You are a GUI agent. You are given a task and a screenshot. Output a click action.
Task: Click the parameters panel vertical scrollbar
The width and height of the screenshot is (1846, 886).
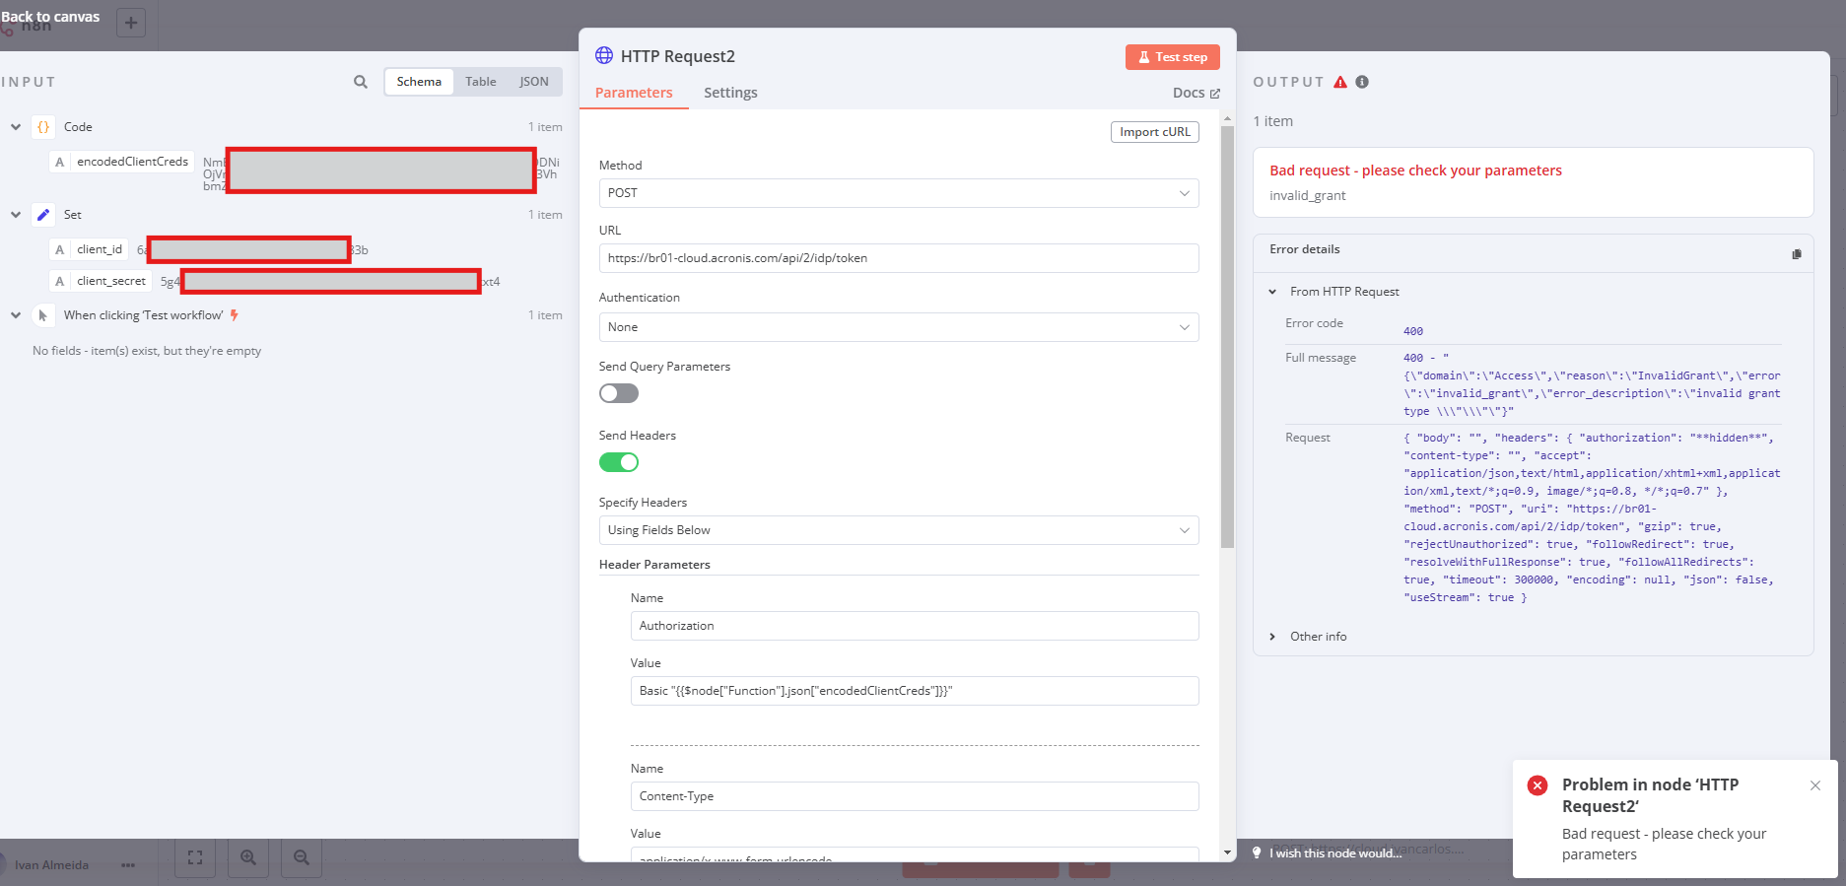point(1227,335)
